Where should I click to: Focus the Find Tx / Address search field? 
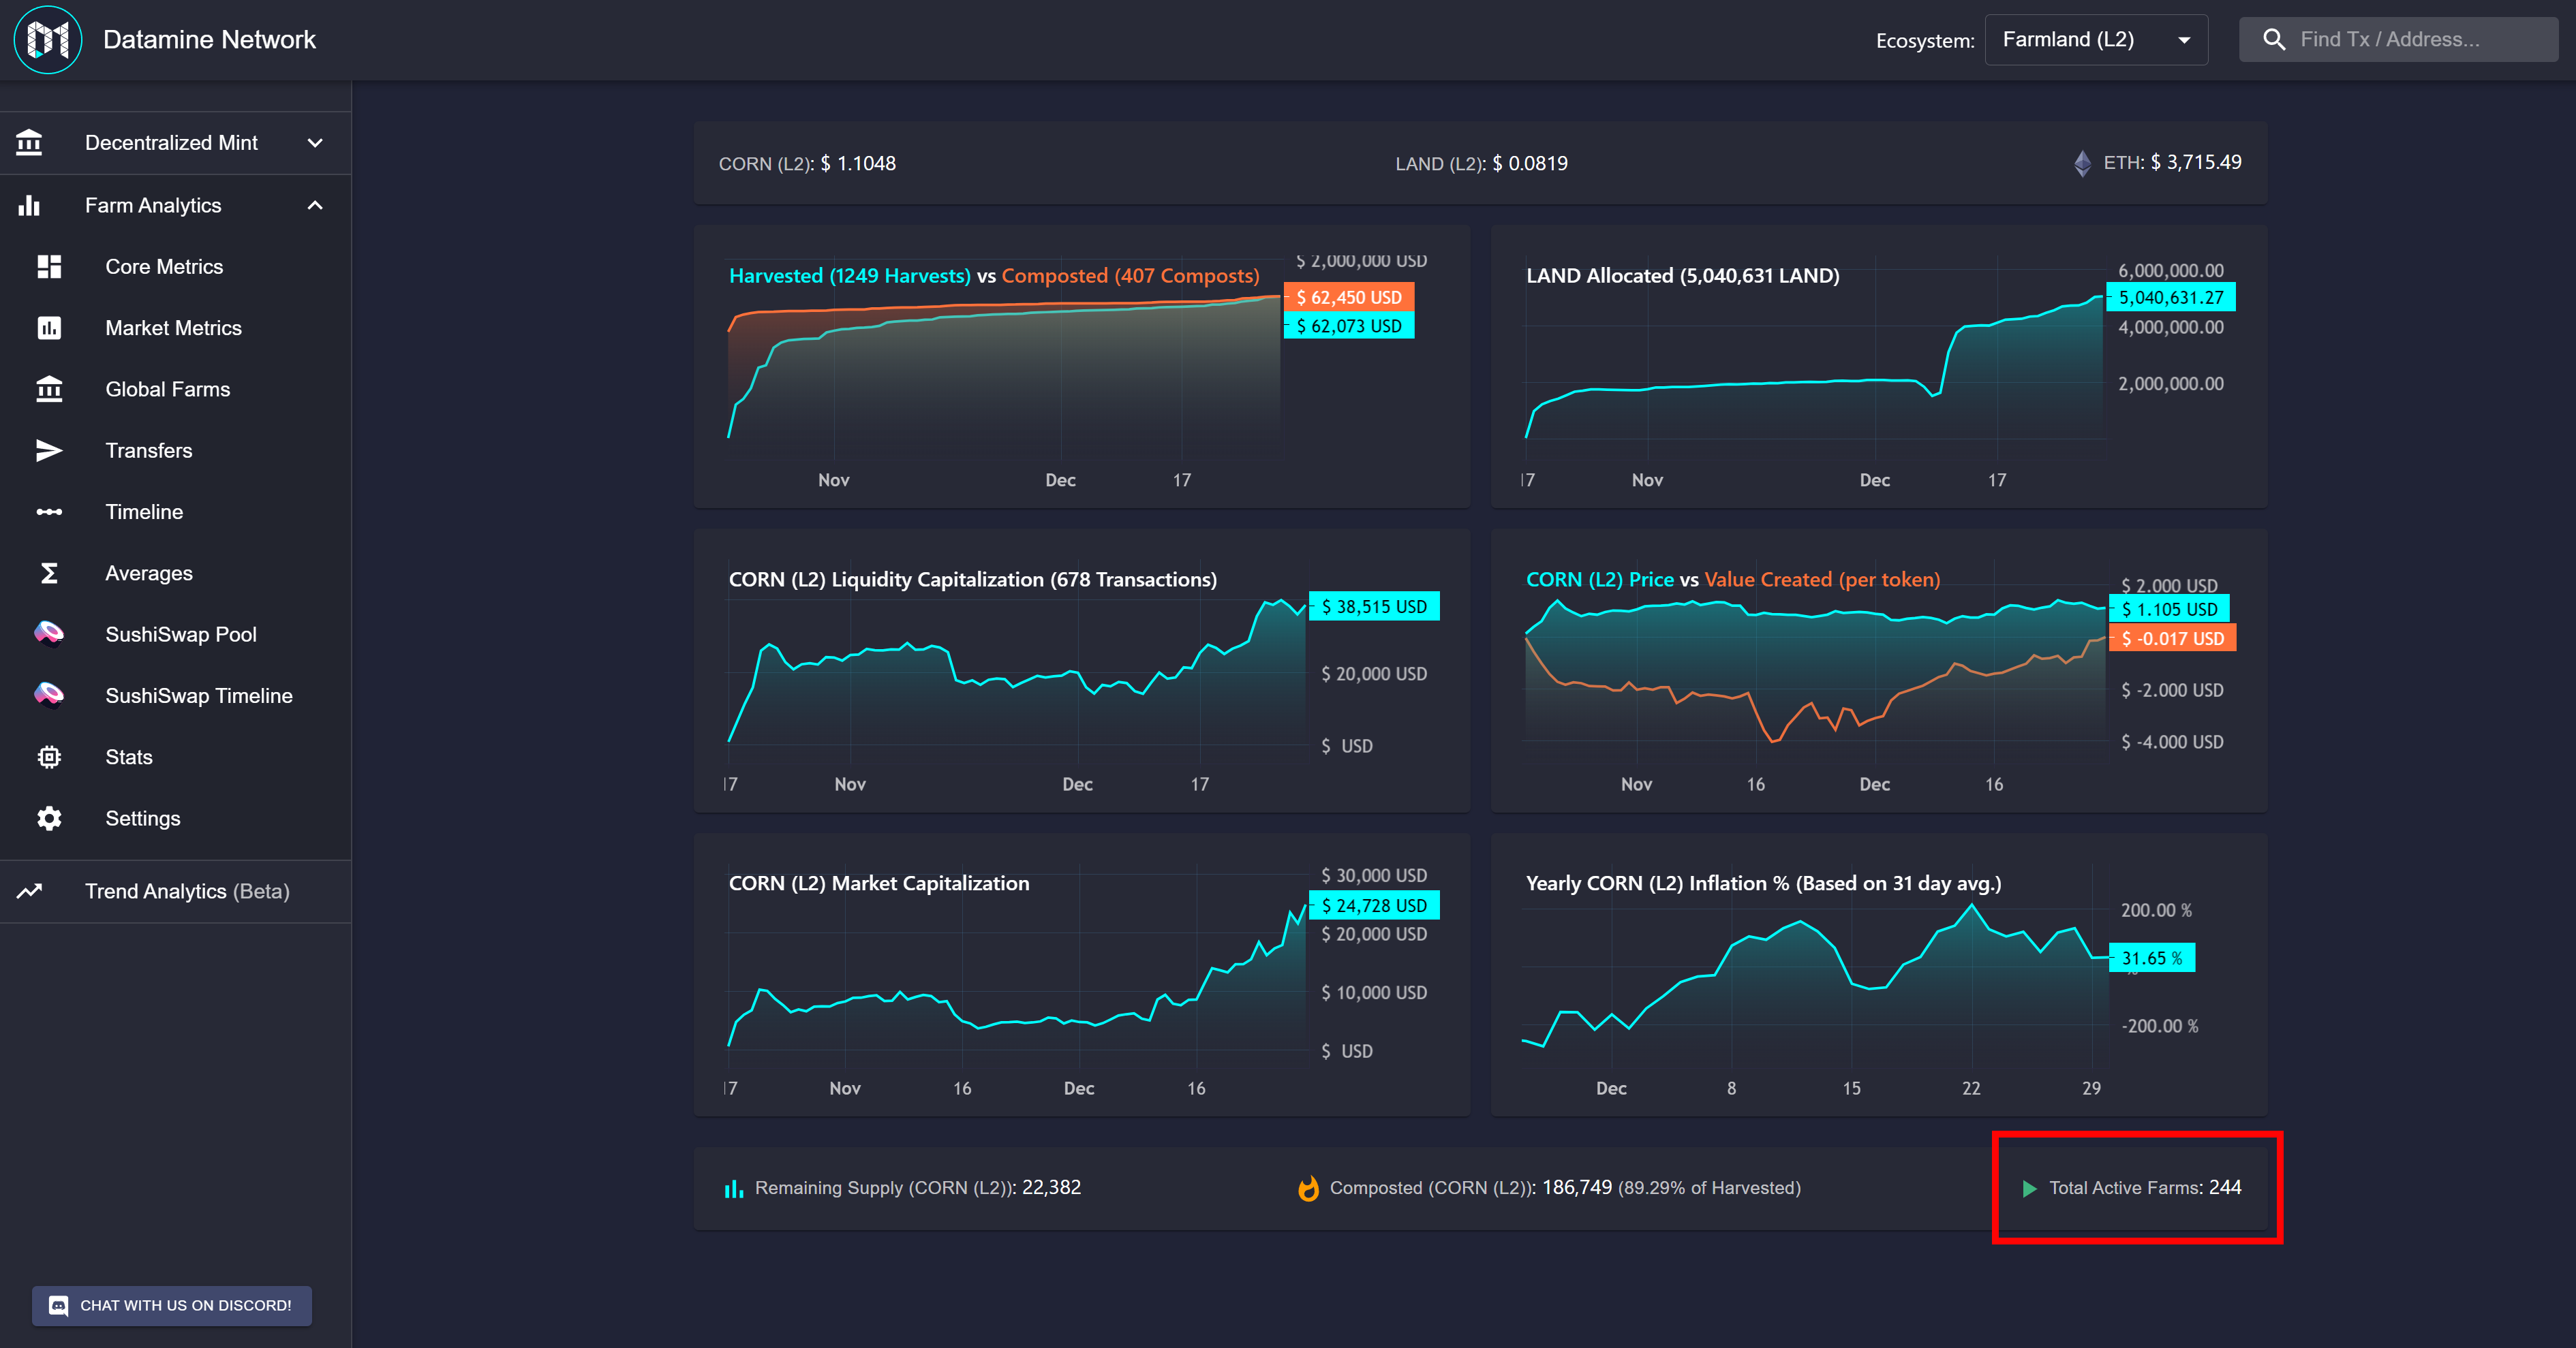(x=2398, y=40)
